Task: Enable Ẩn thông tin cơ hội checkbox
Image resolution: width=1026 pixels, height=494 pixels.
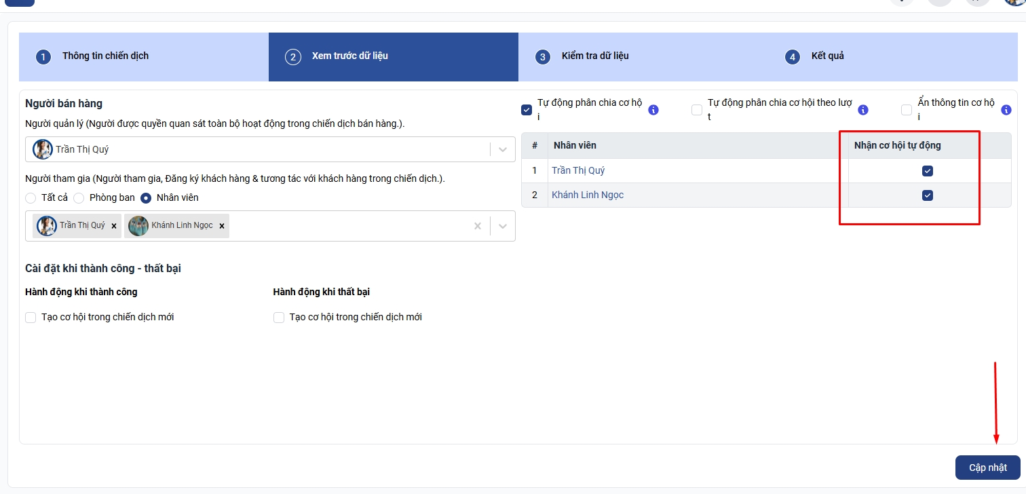Action: point(907,110)
